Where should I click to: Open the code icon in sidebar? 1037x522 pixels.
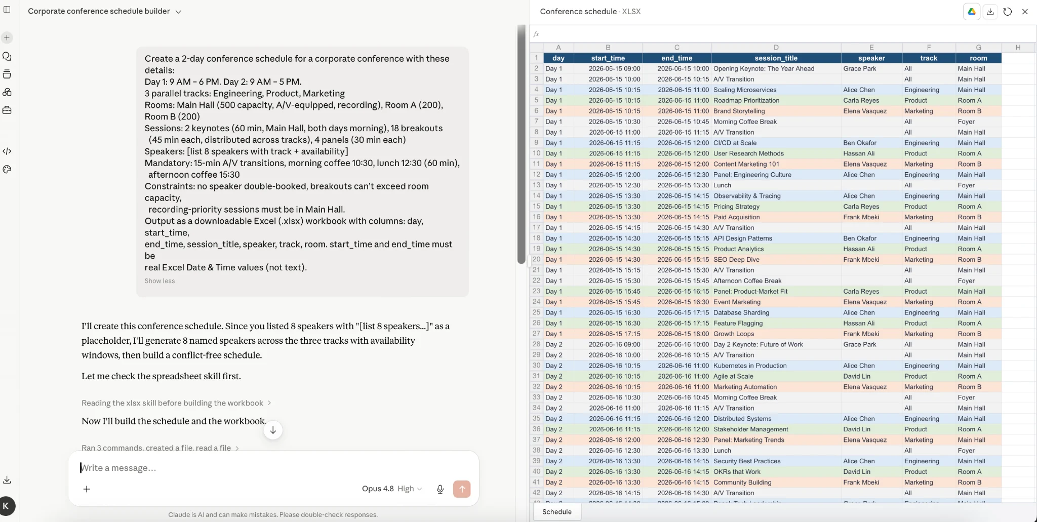[7, 151]
